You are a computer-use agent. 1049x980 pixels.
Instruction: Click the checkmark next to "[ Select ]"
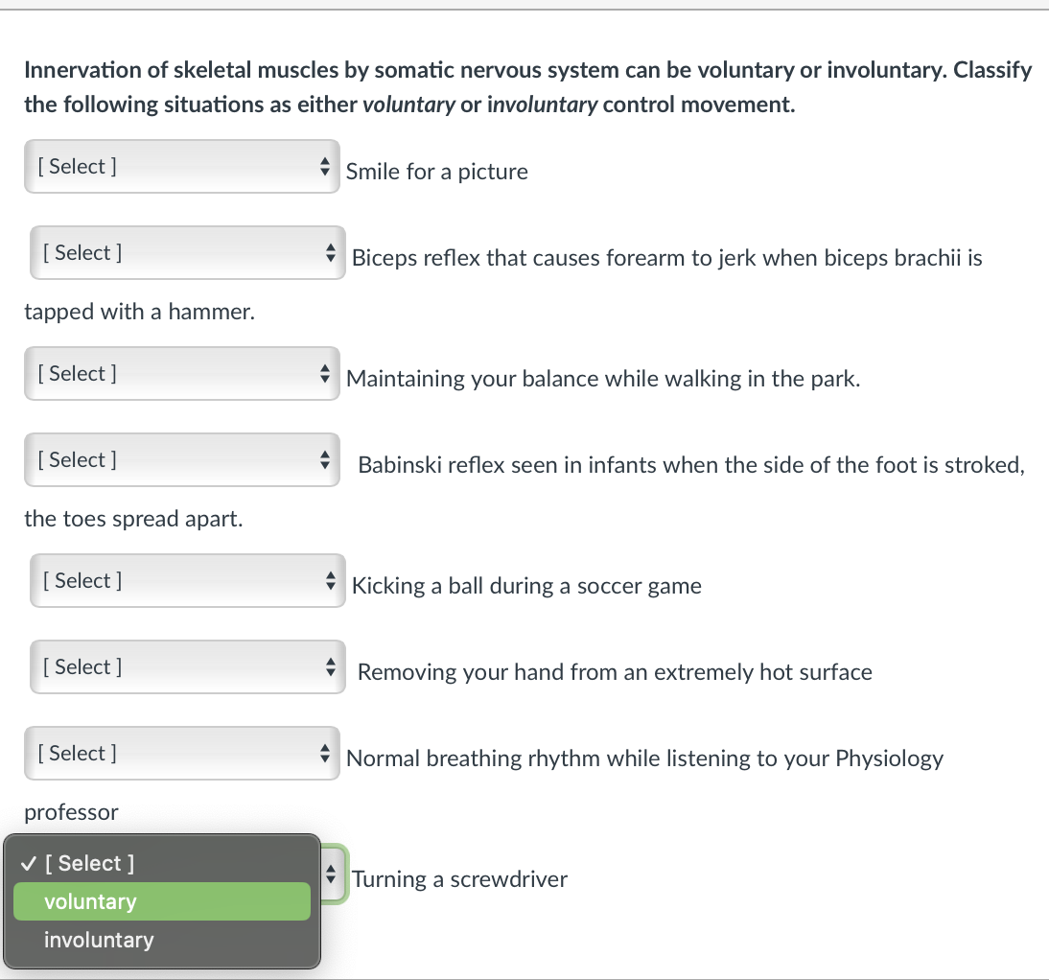click(27, 863)
